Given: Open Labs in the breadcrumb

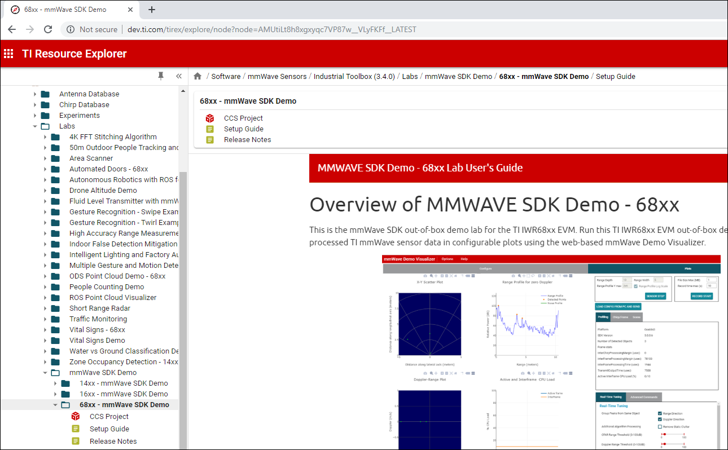Looking at the screenshot, I should tap(410, 77).
